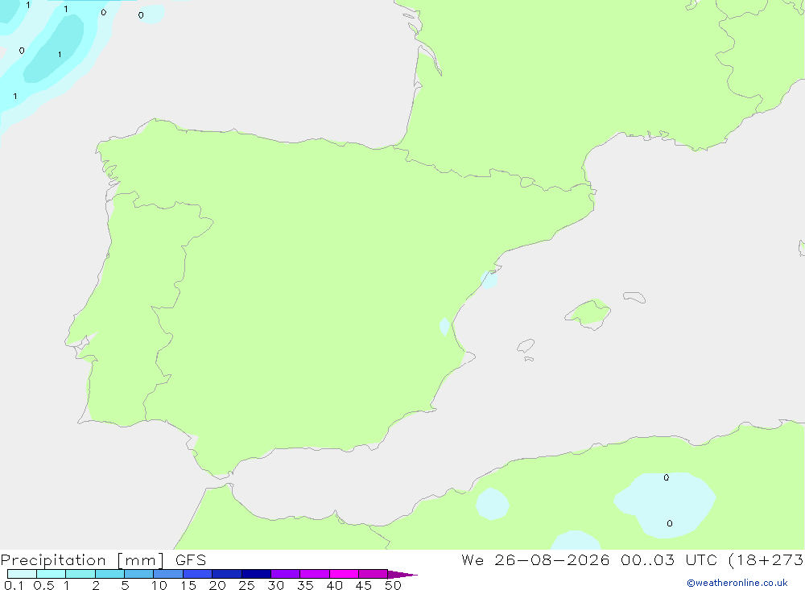Click the 5 mm legend color swatch

(138, 574)
